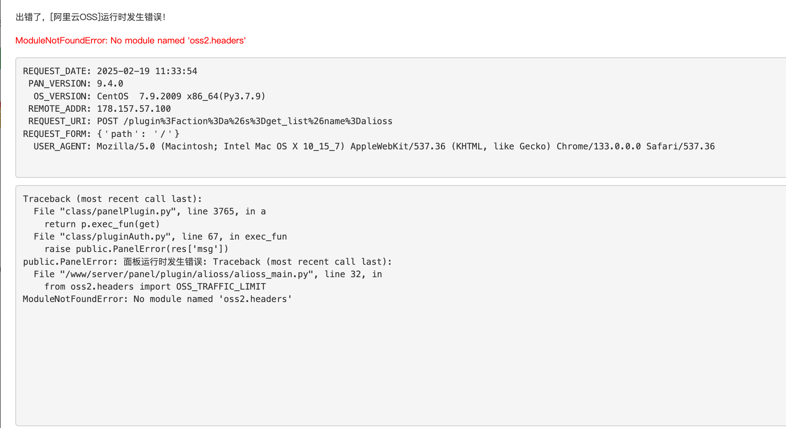This screenshot has height=428, width=786.
Task: Click the Traceback first line
Action: tap(112, 199)
